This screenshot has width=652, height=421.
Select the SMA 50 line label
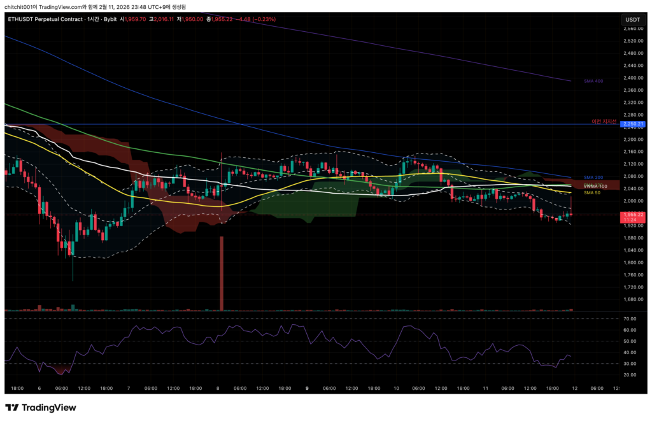(592, 192)
